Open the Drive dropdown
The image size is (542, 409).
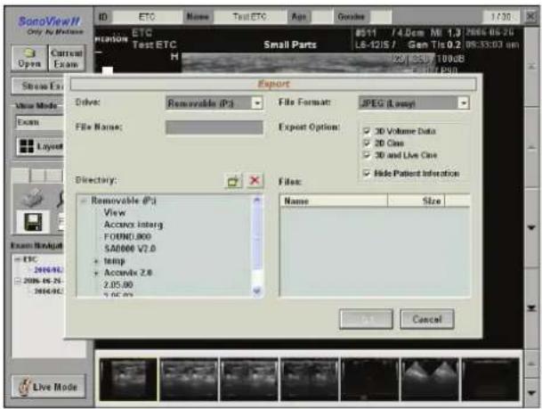pos(257,103)
